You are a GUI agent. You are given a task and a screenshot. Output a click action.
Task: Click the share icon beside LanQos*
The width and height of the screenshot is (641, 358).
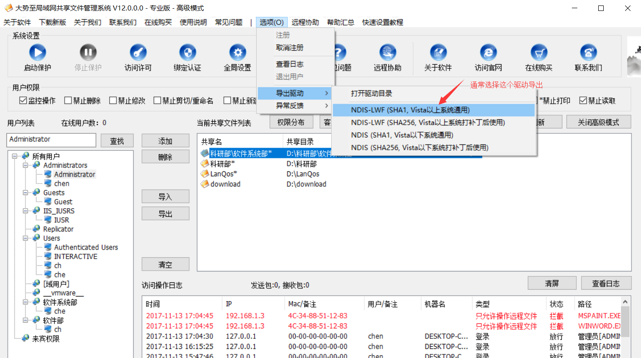(x=205, y=174)
